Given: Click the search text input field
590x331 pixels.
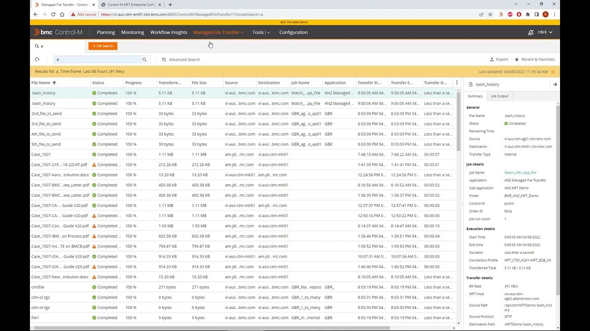Looking at the screenshot, I should [x=97, y=59].
